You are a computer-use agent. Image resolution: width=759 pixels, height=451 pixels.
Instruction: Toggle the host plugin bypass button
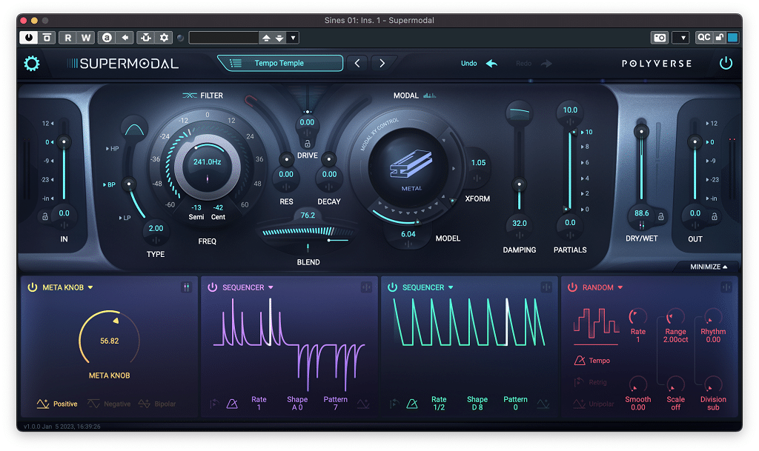click(29, 38)
